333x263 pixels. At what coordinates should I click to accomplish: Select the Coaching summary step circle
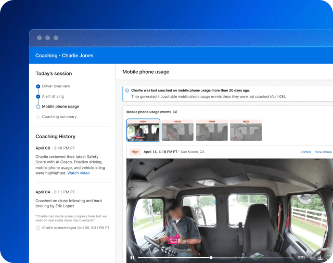(38, 117)
